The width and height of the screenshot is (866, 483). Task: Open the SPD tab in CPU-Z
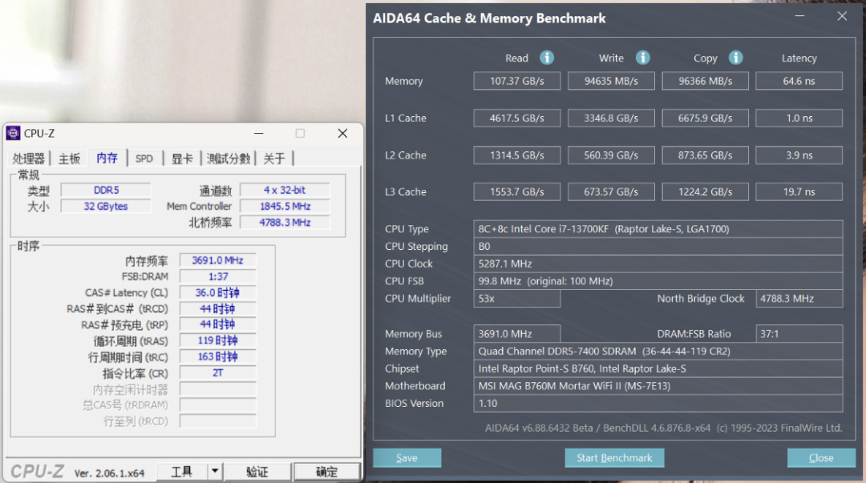coord(144,159)
